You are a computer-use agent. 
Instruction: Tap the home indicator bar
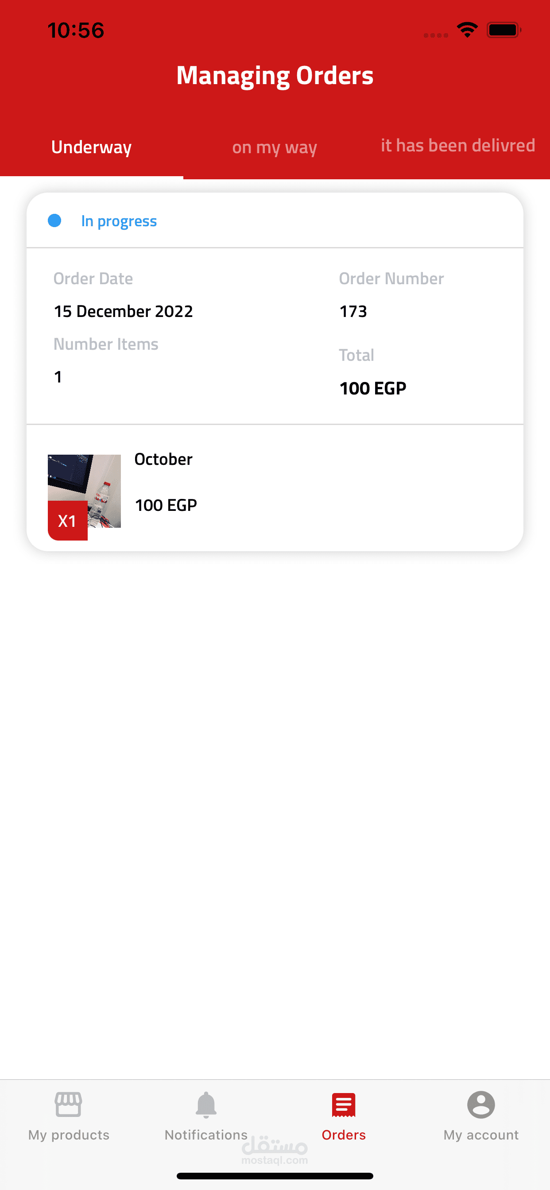point(275,1176)
